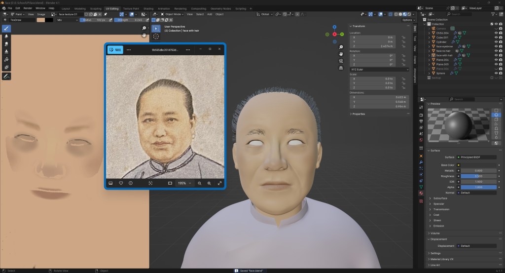The image size is (505, 273).
Task: Select the Smear brush tool
Action: click(x=7, y=44)
